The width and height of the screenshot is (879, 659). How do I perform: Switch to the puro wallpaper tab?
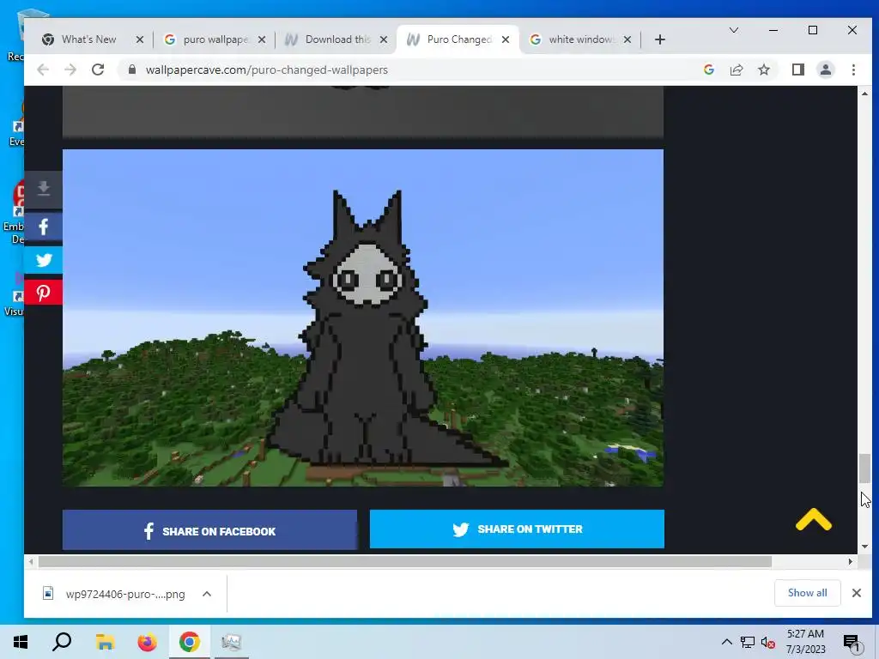click(x=215, y=39)
